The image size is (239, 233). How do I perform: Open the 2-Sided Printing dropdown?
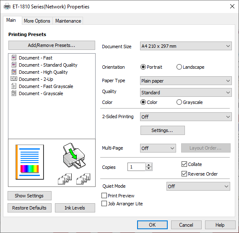(x=186, y=117)
